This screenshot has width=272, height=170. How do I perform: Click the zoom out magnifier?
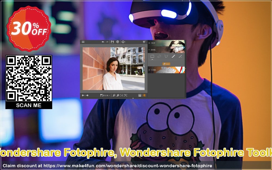coord(114,95)
